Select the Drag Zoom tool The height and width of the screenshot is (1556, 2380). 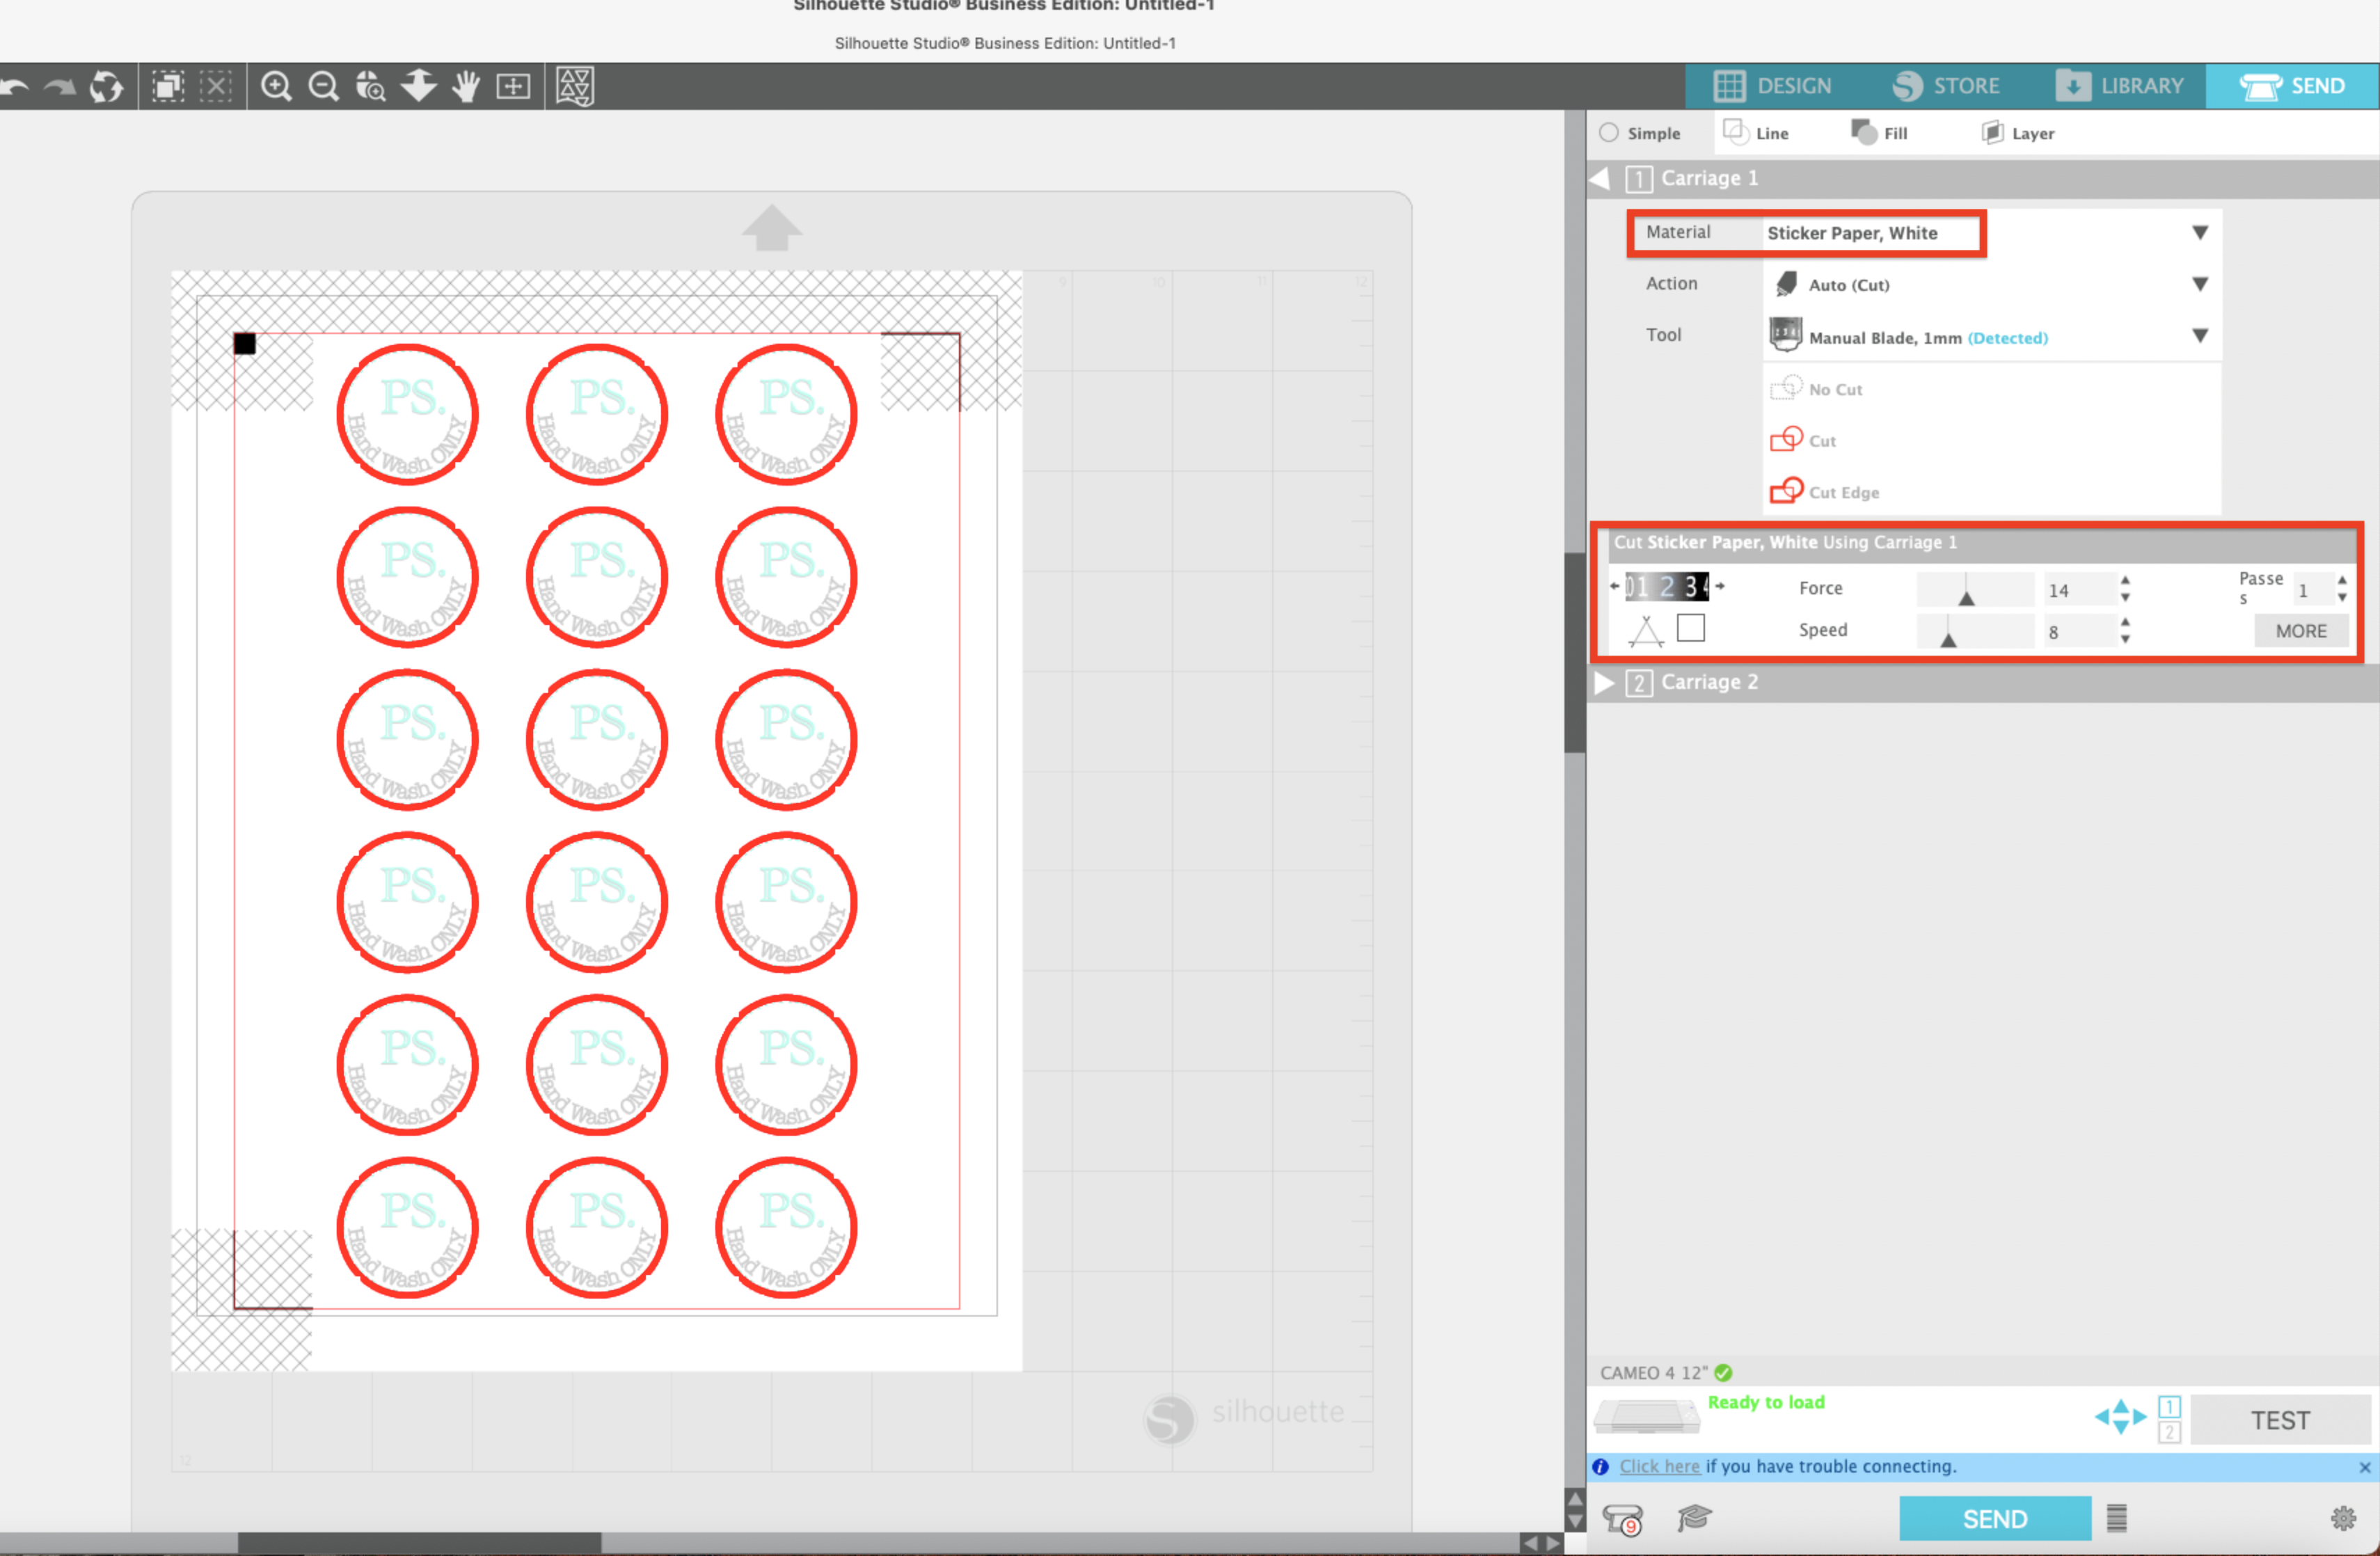click(371, 86)
